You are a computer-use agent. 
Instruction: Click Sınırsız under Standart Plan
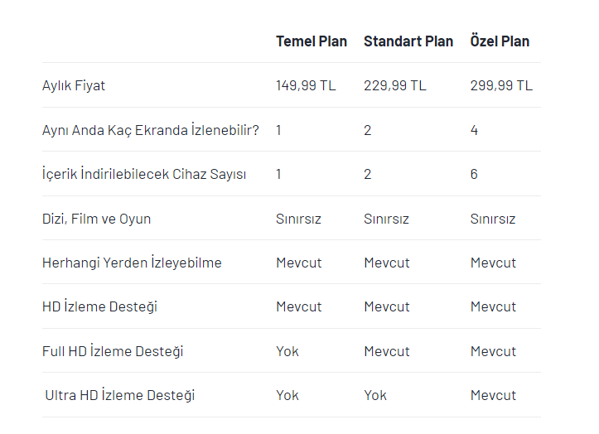pyautogui.click(x=386, y=219)
